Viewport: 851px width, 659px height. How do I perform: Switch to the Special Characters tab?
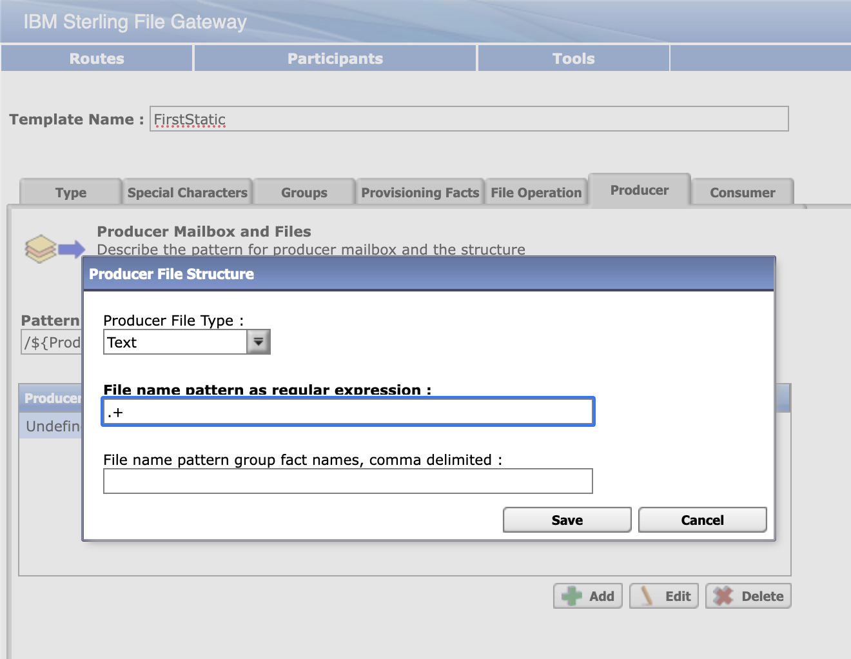tap(188, 192)
